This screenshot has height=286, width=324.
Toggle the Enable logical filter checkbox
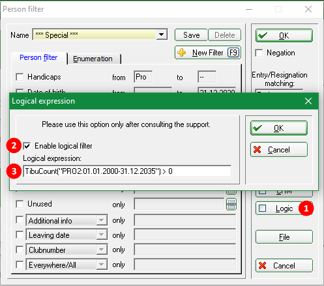[27, 146]
